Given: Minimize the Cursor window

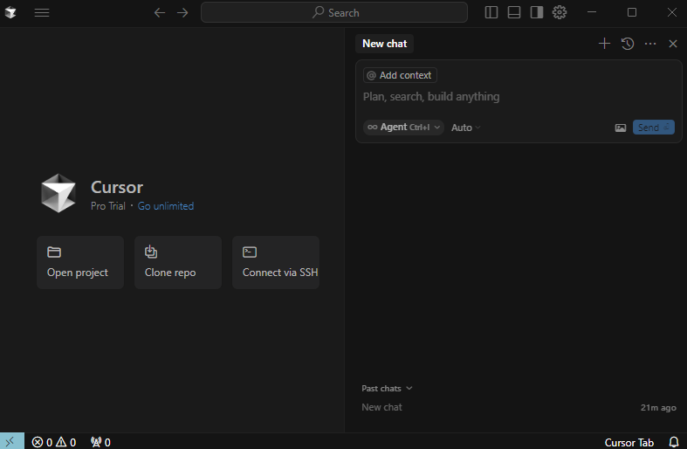Looking at the screenshot, I should [x=592, y=12].
